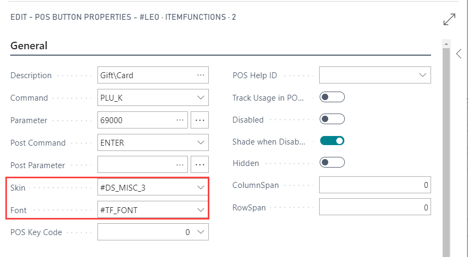Expand the Command dropdown
The width and height of the screenshot is (468, 257).
pos(201,98)
